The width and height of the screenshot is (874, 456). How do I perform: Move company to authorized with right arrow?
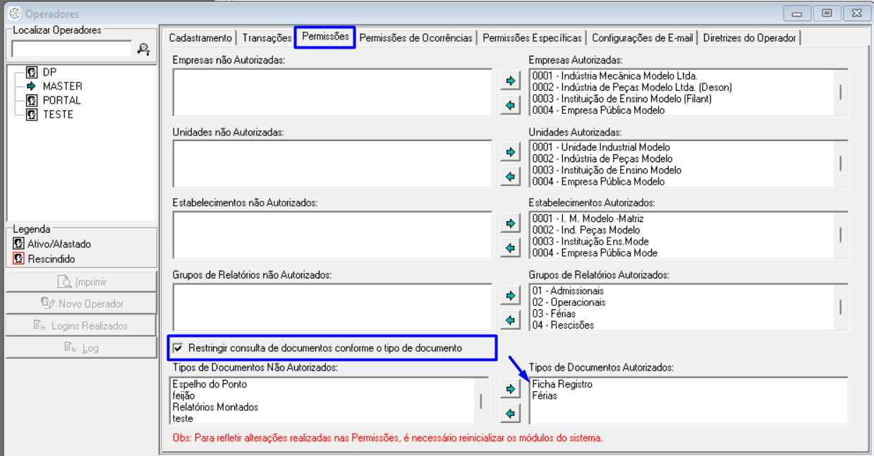coord(510,81)
